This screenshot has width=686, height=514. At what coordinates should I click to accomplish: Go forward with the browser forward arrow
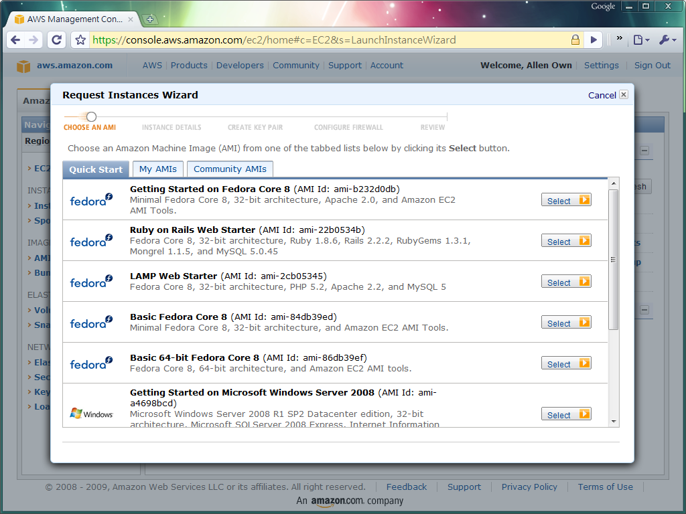[33, 40]
